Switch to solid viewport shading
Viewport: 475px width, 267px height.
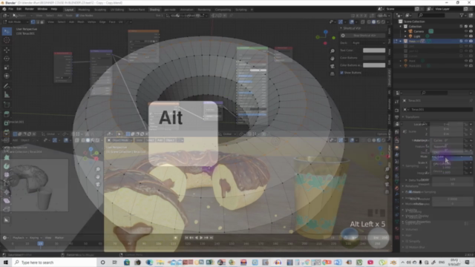(373, 22)
